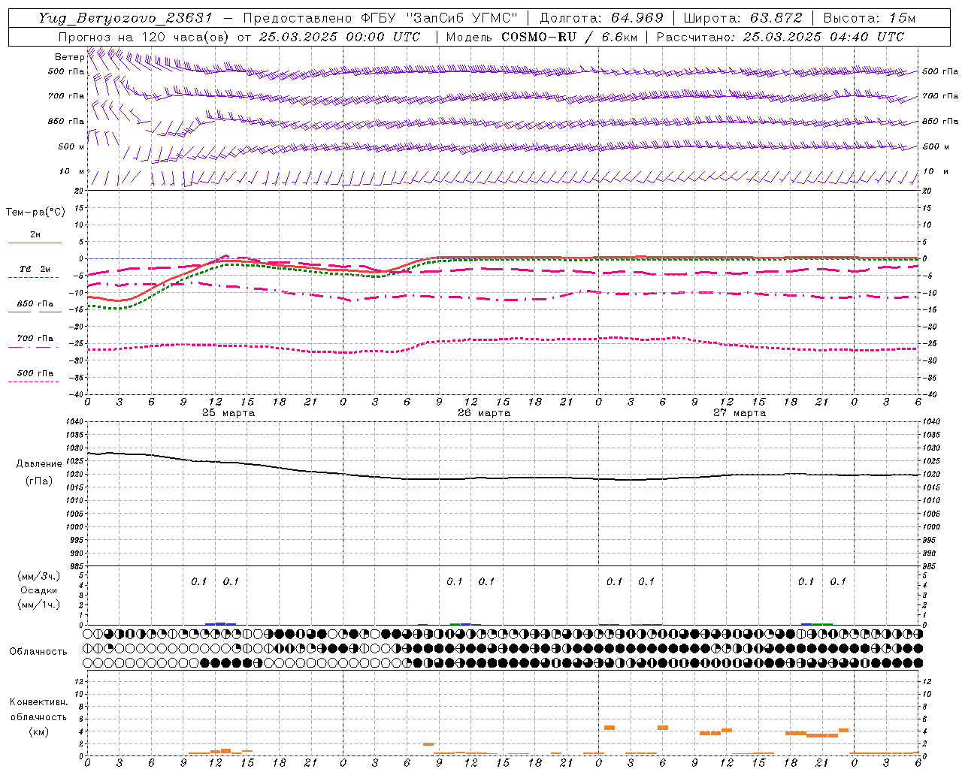
Task: Click the Осадки panel label
Action: tap(39, 590)
